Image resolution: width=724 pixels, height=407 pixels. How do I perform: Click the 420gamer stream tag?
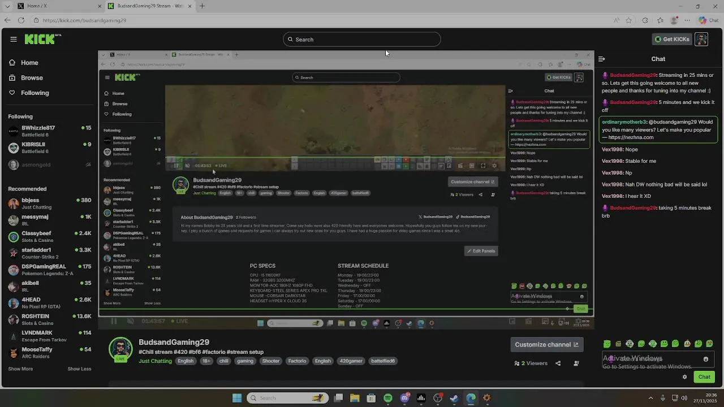coord(351,361)
